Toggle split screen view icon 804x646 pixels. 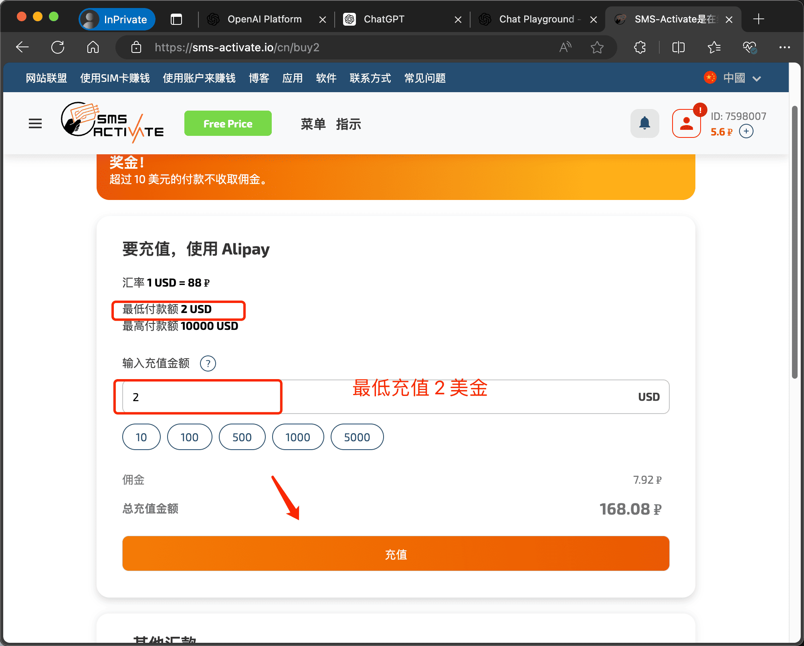tap(678, 47)
